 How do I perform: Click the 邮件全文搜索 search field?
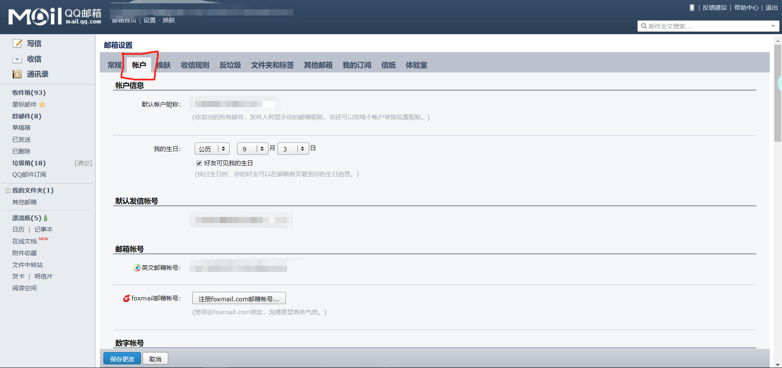tap(708, 26)
